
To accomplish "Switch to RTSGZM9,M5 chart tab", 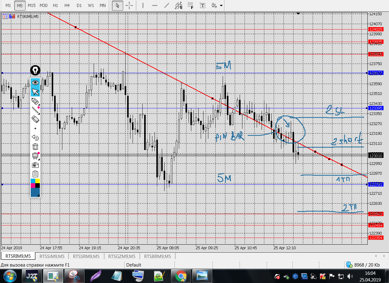I will (122, 256).
